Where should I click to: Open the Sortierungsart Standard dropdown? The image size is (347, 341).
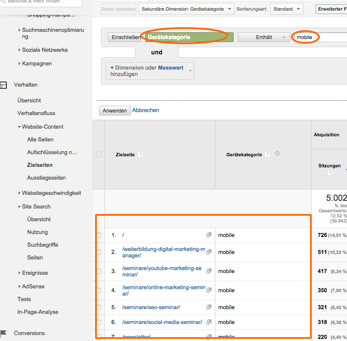click(x=286, y=9)
